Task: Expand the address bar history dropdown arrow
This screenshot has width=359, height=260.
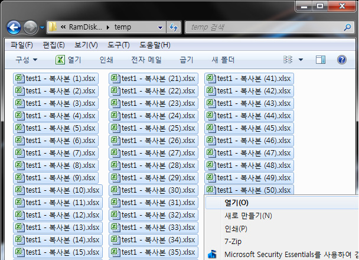Action: (161, 27)
